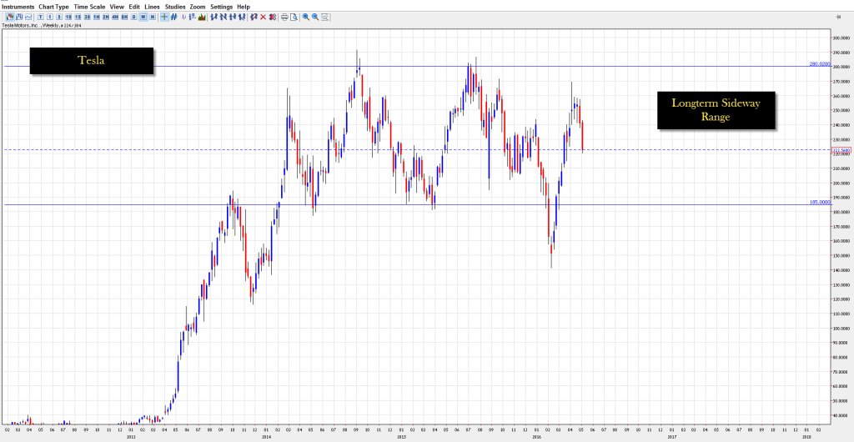
Task: Select the weekly (W) time scale button
Action: click(143, 17)
